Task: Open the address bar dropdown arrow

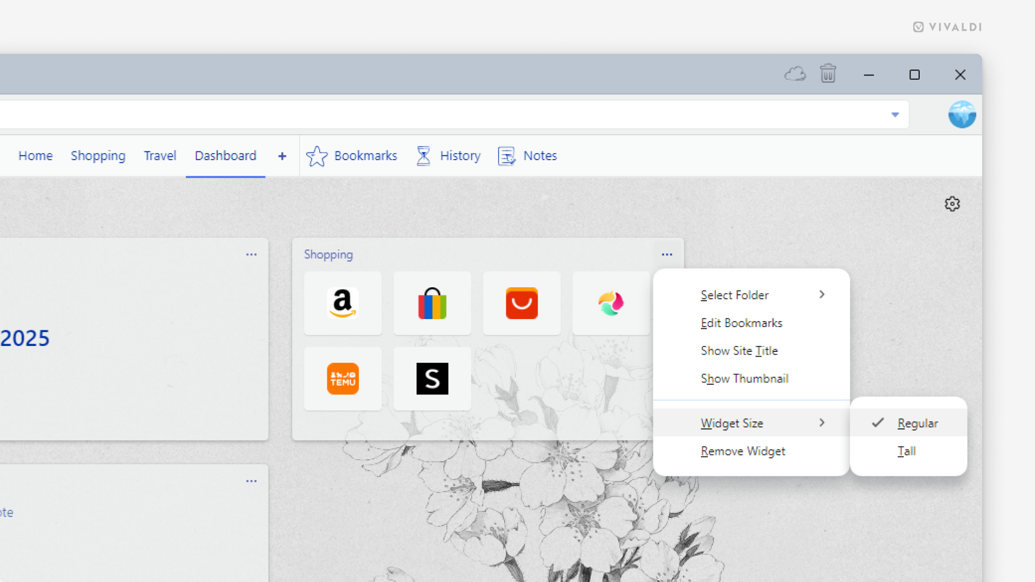Action: (895, 114)
